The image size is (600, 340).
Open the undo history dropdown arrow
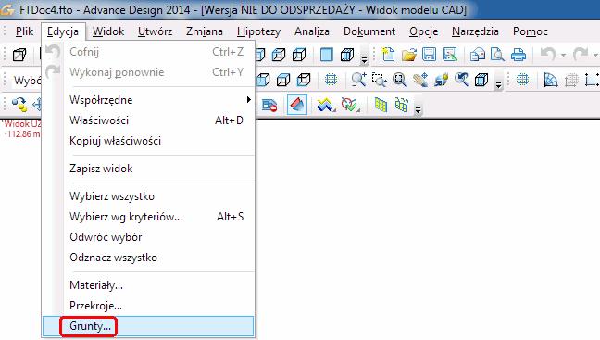563,56
